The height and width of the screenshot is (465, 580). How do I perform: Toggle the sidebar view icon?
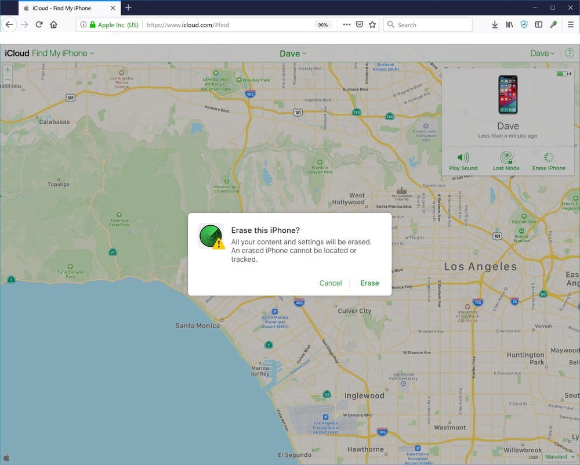pos(539,25)
